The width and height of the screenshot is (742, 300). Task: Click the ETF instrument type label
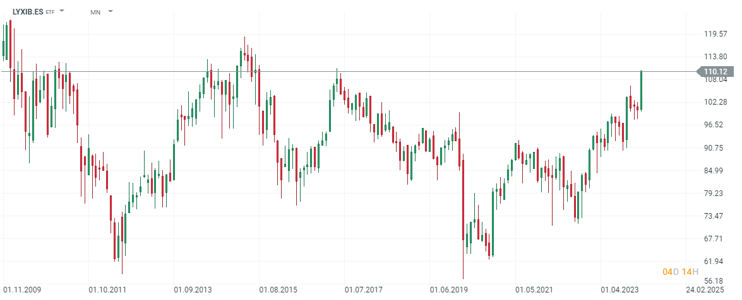pos(51,12)
